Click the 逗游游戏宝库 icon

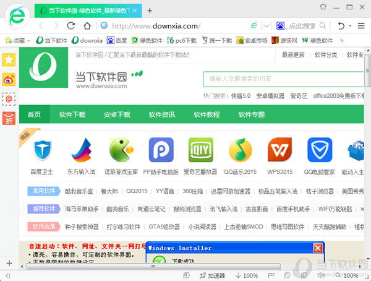click(121, 150)
